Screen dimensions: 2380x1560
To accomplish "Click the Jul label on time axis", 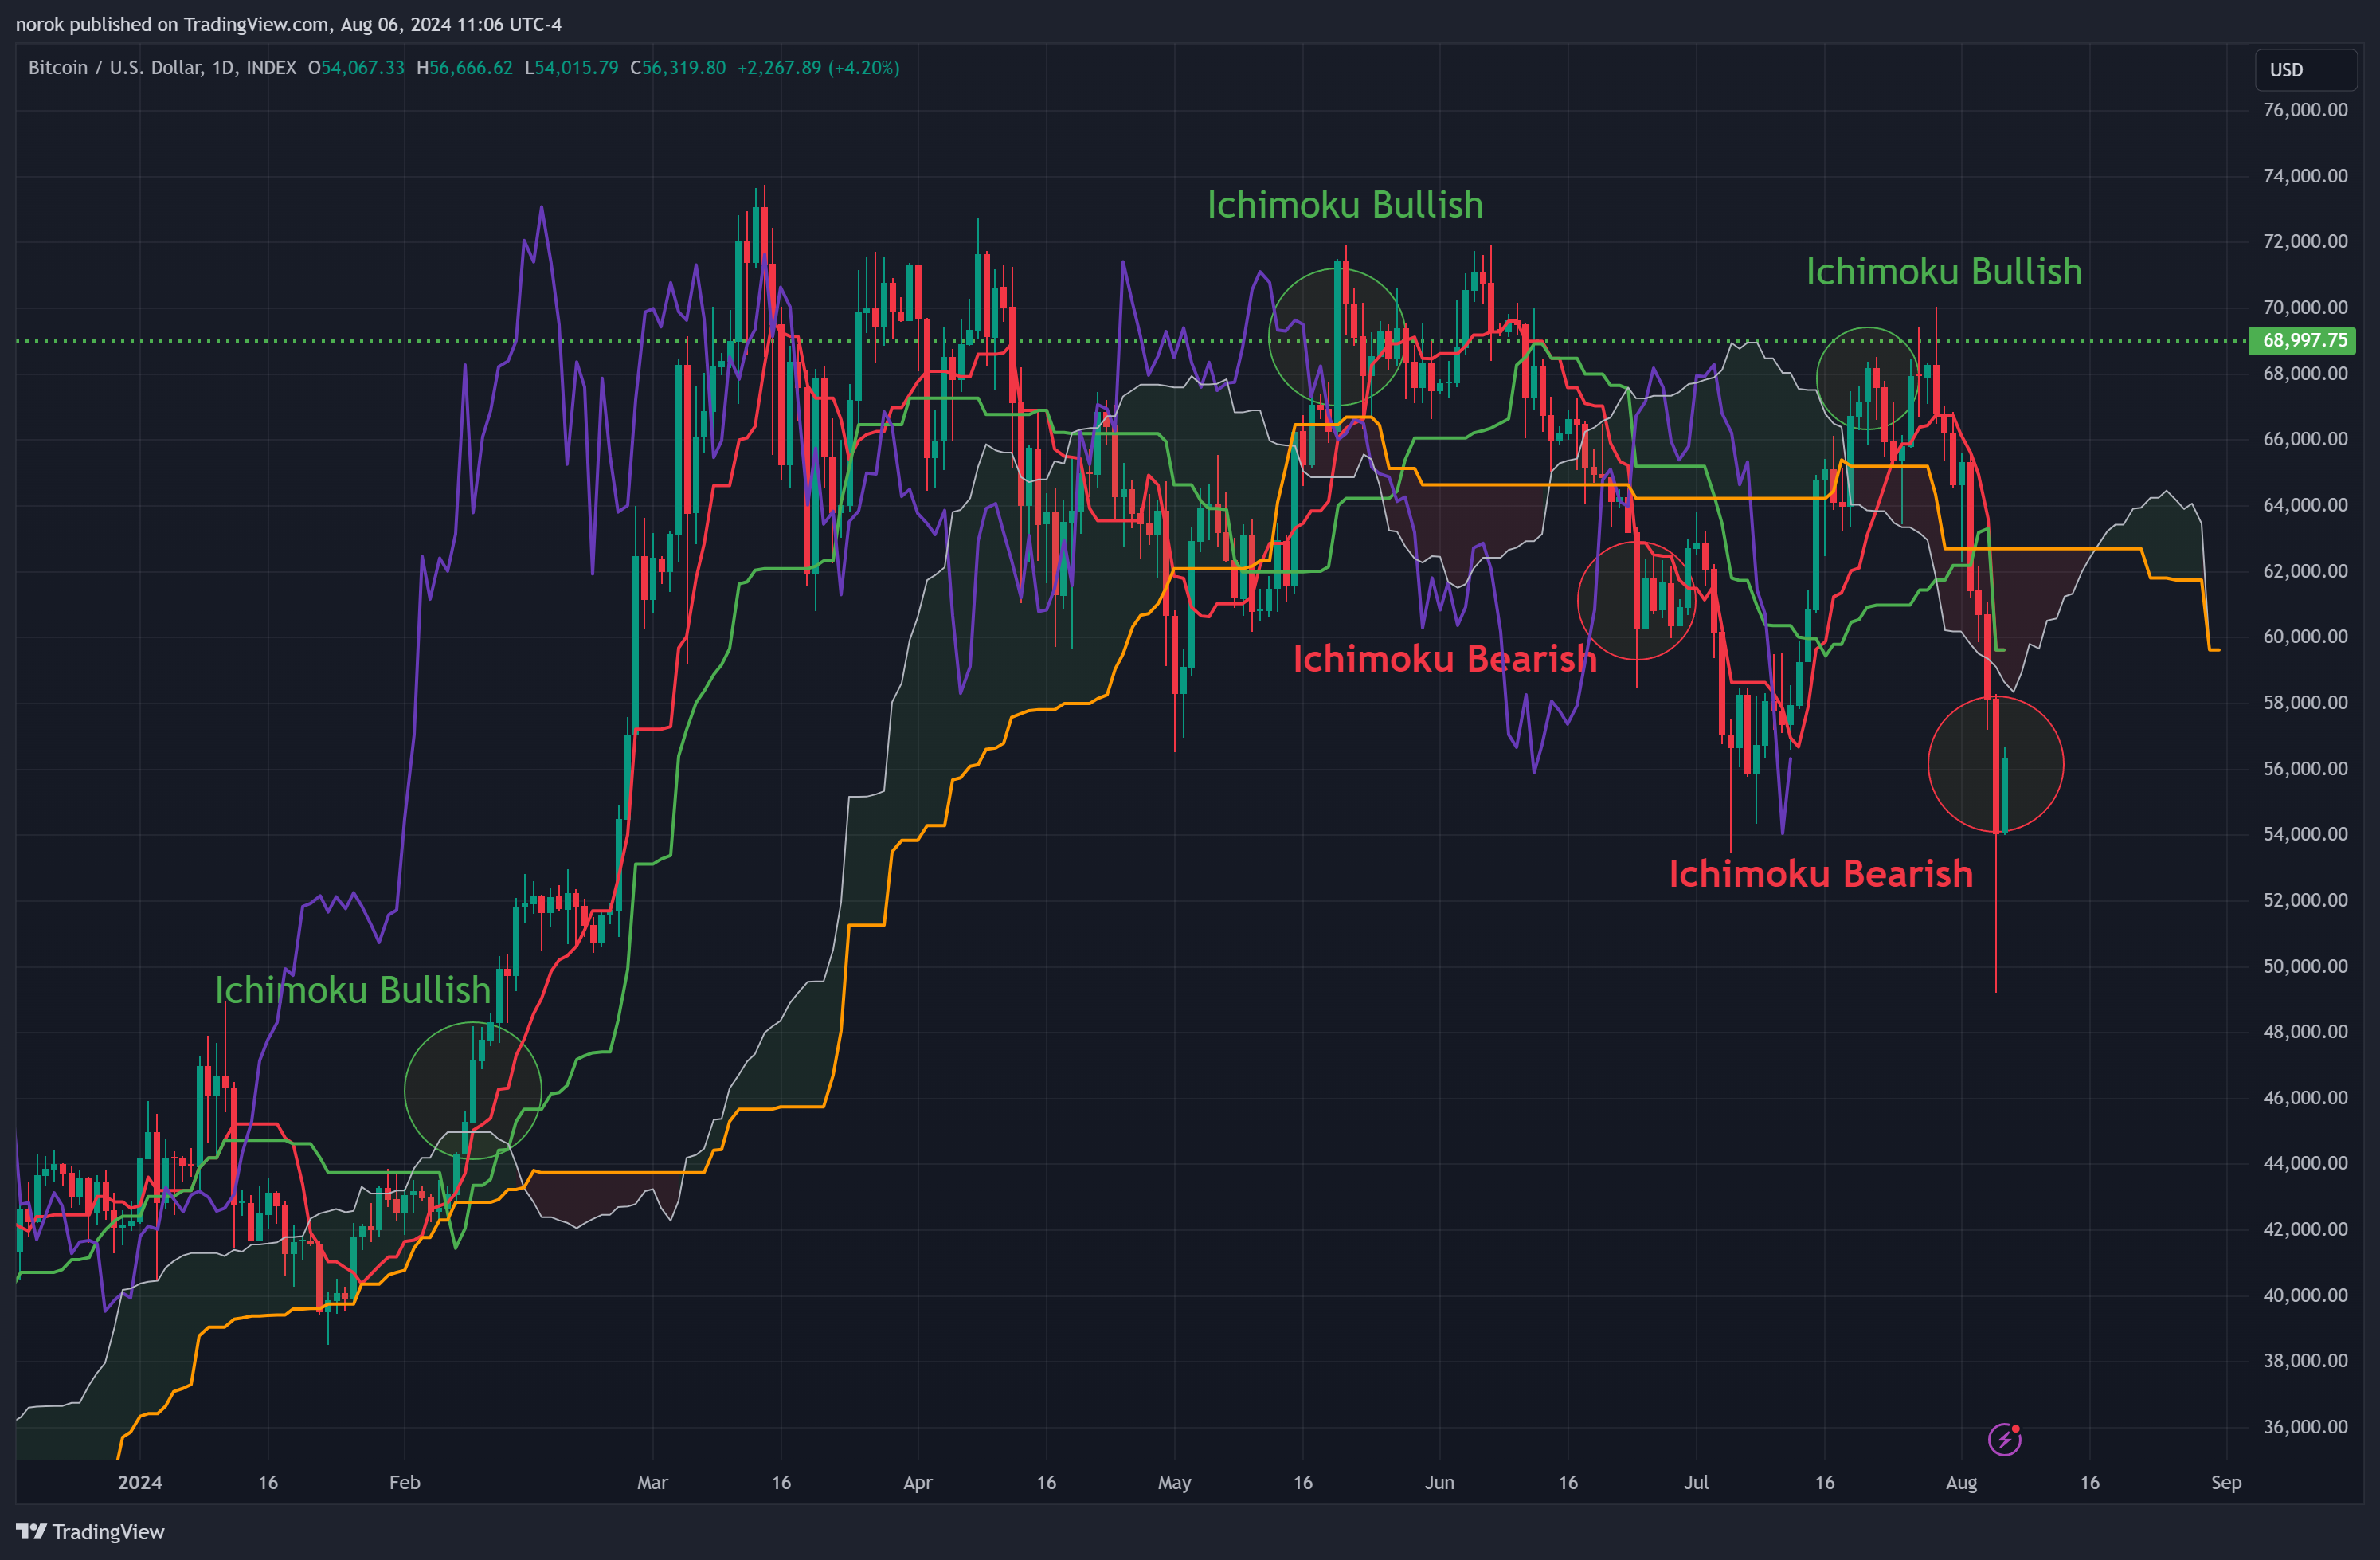I will point(1696,1482).
